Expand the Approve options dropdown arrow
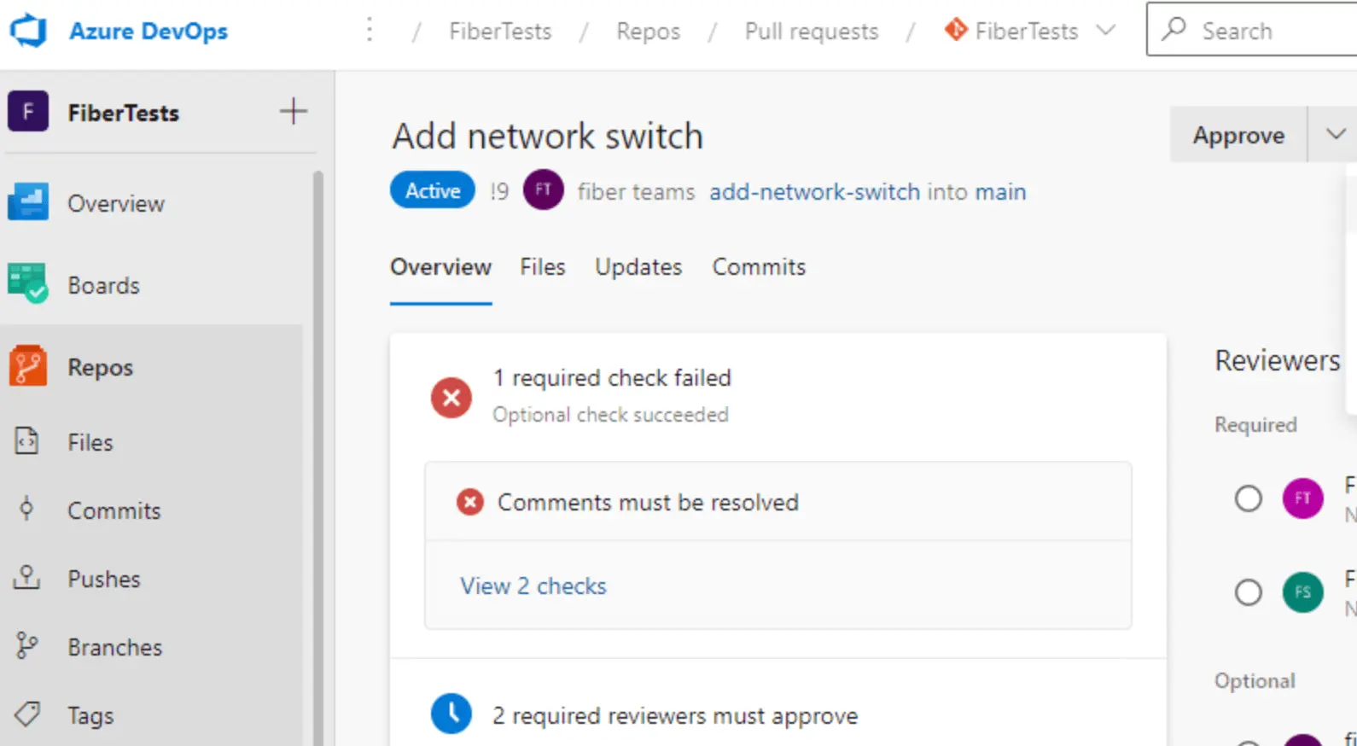 [x=1335, y=135]
